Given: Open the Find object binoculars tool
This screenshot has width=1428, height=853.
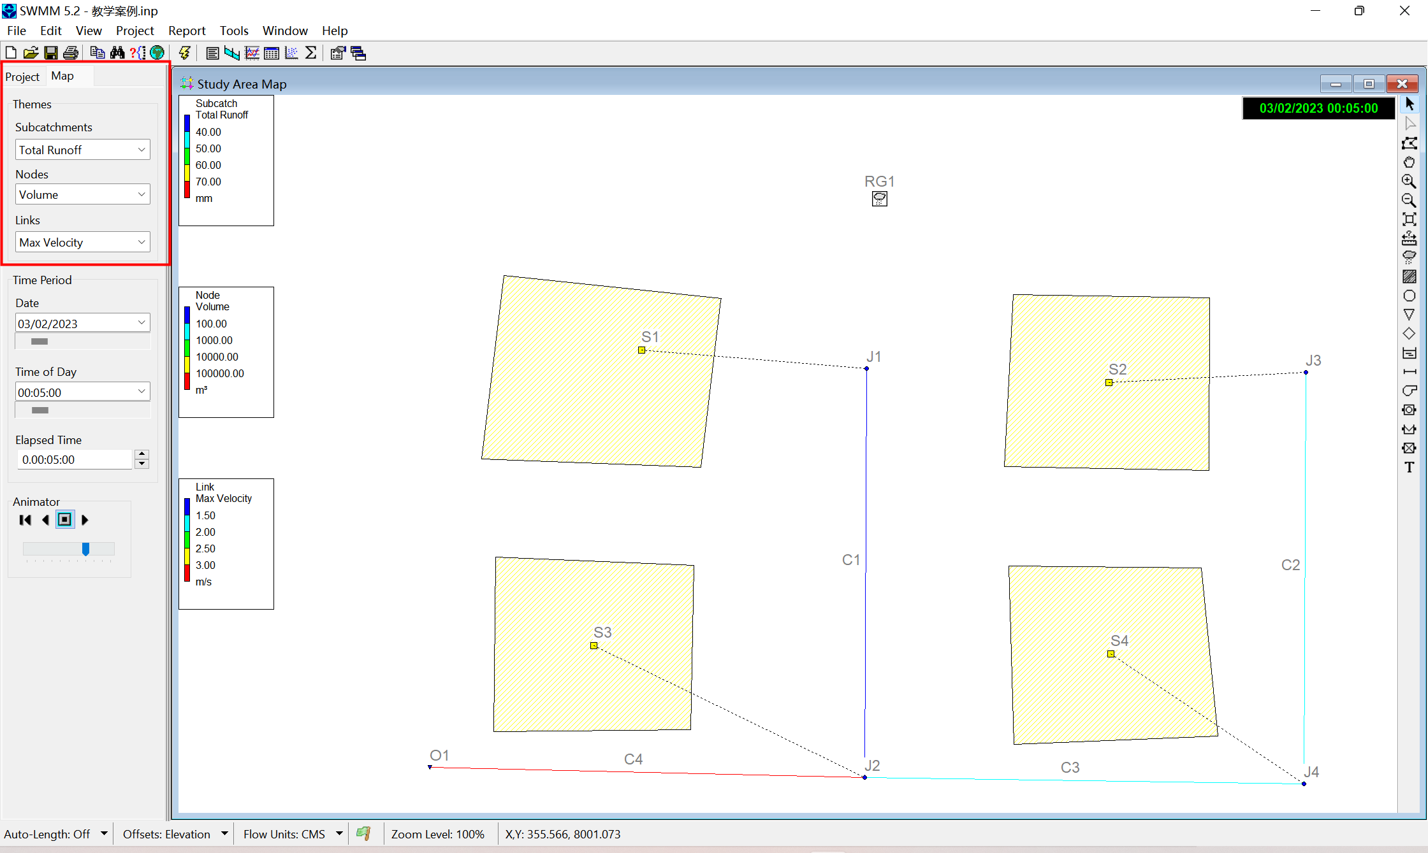Looking at the screenshot, I should [117, 53].
